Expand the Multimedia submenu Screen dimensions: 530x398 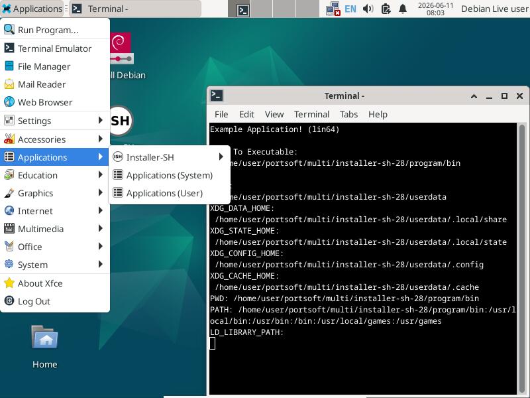coord(55,229)
